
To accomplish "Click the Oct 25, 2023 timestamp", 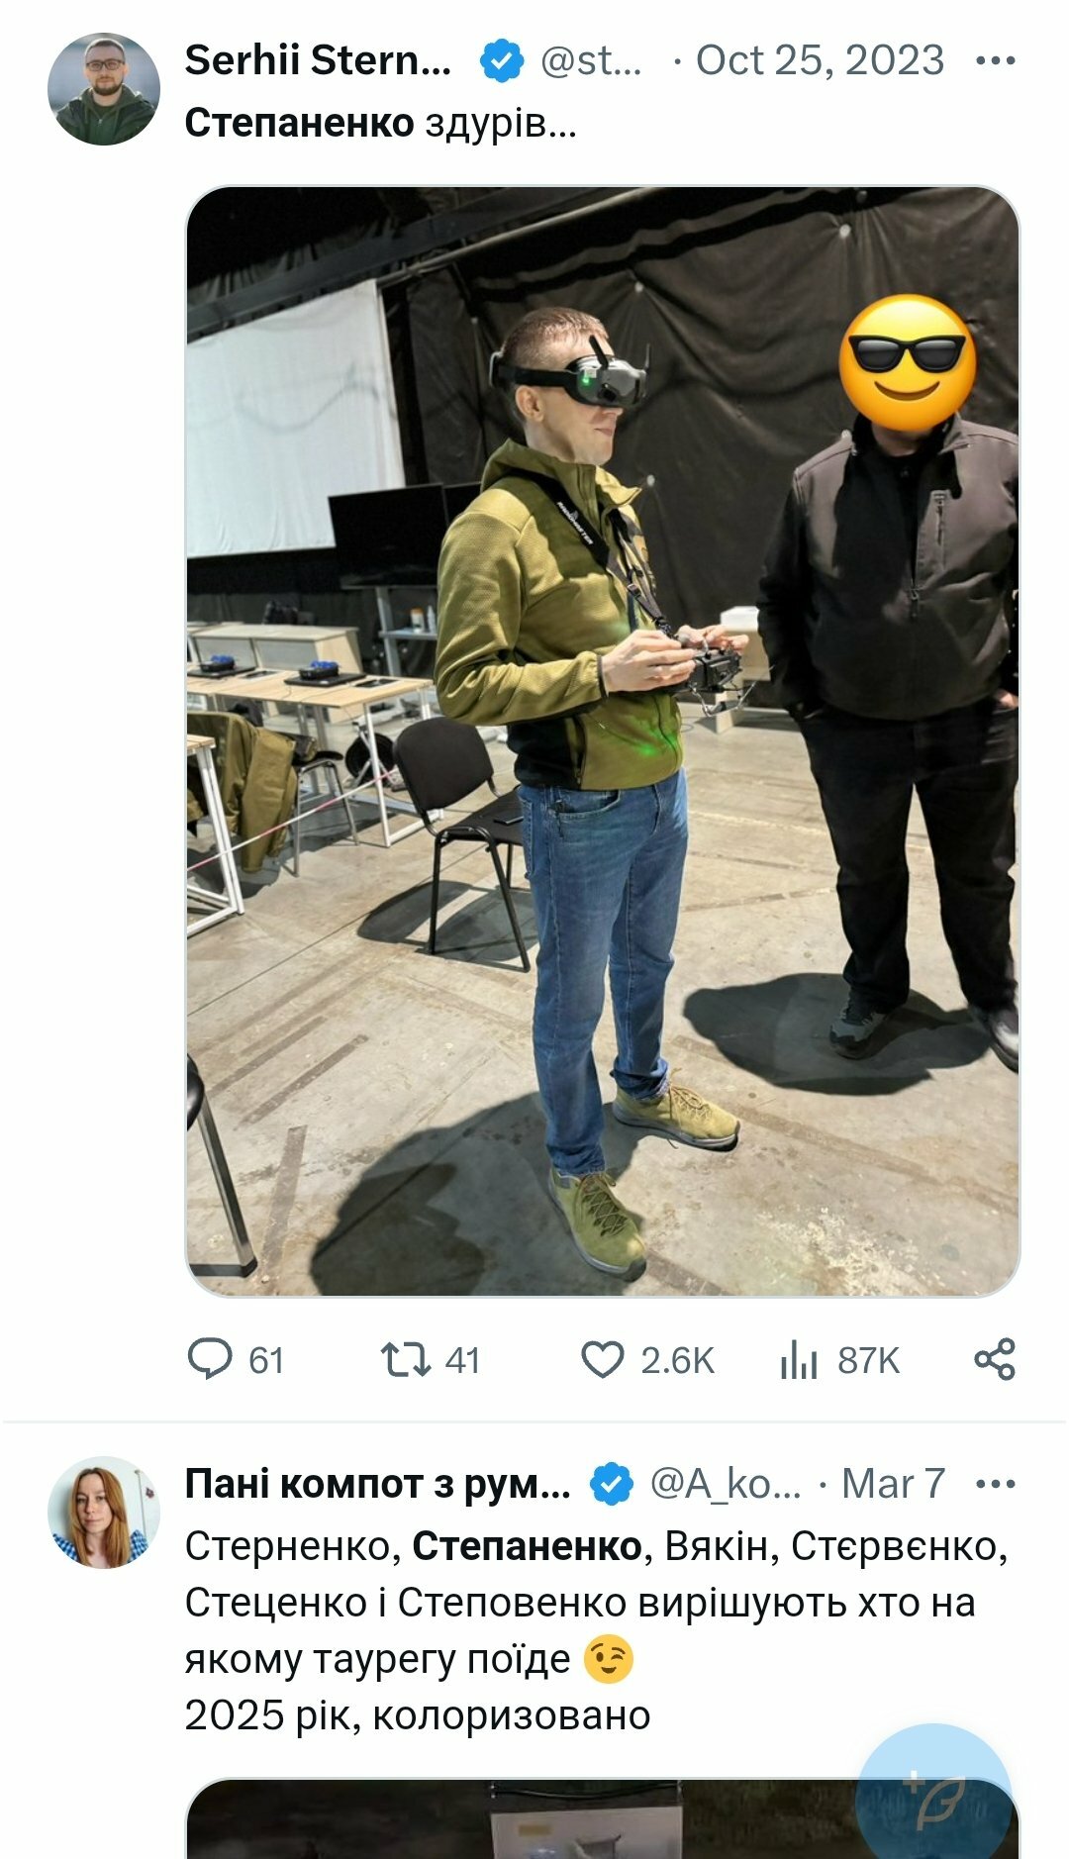I will pyautogui.click(x=820, y=60).
